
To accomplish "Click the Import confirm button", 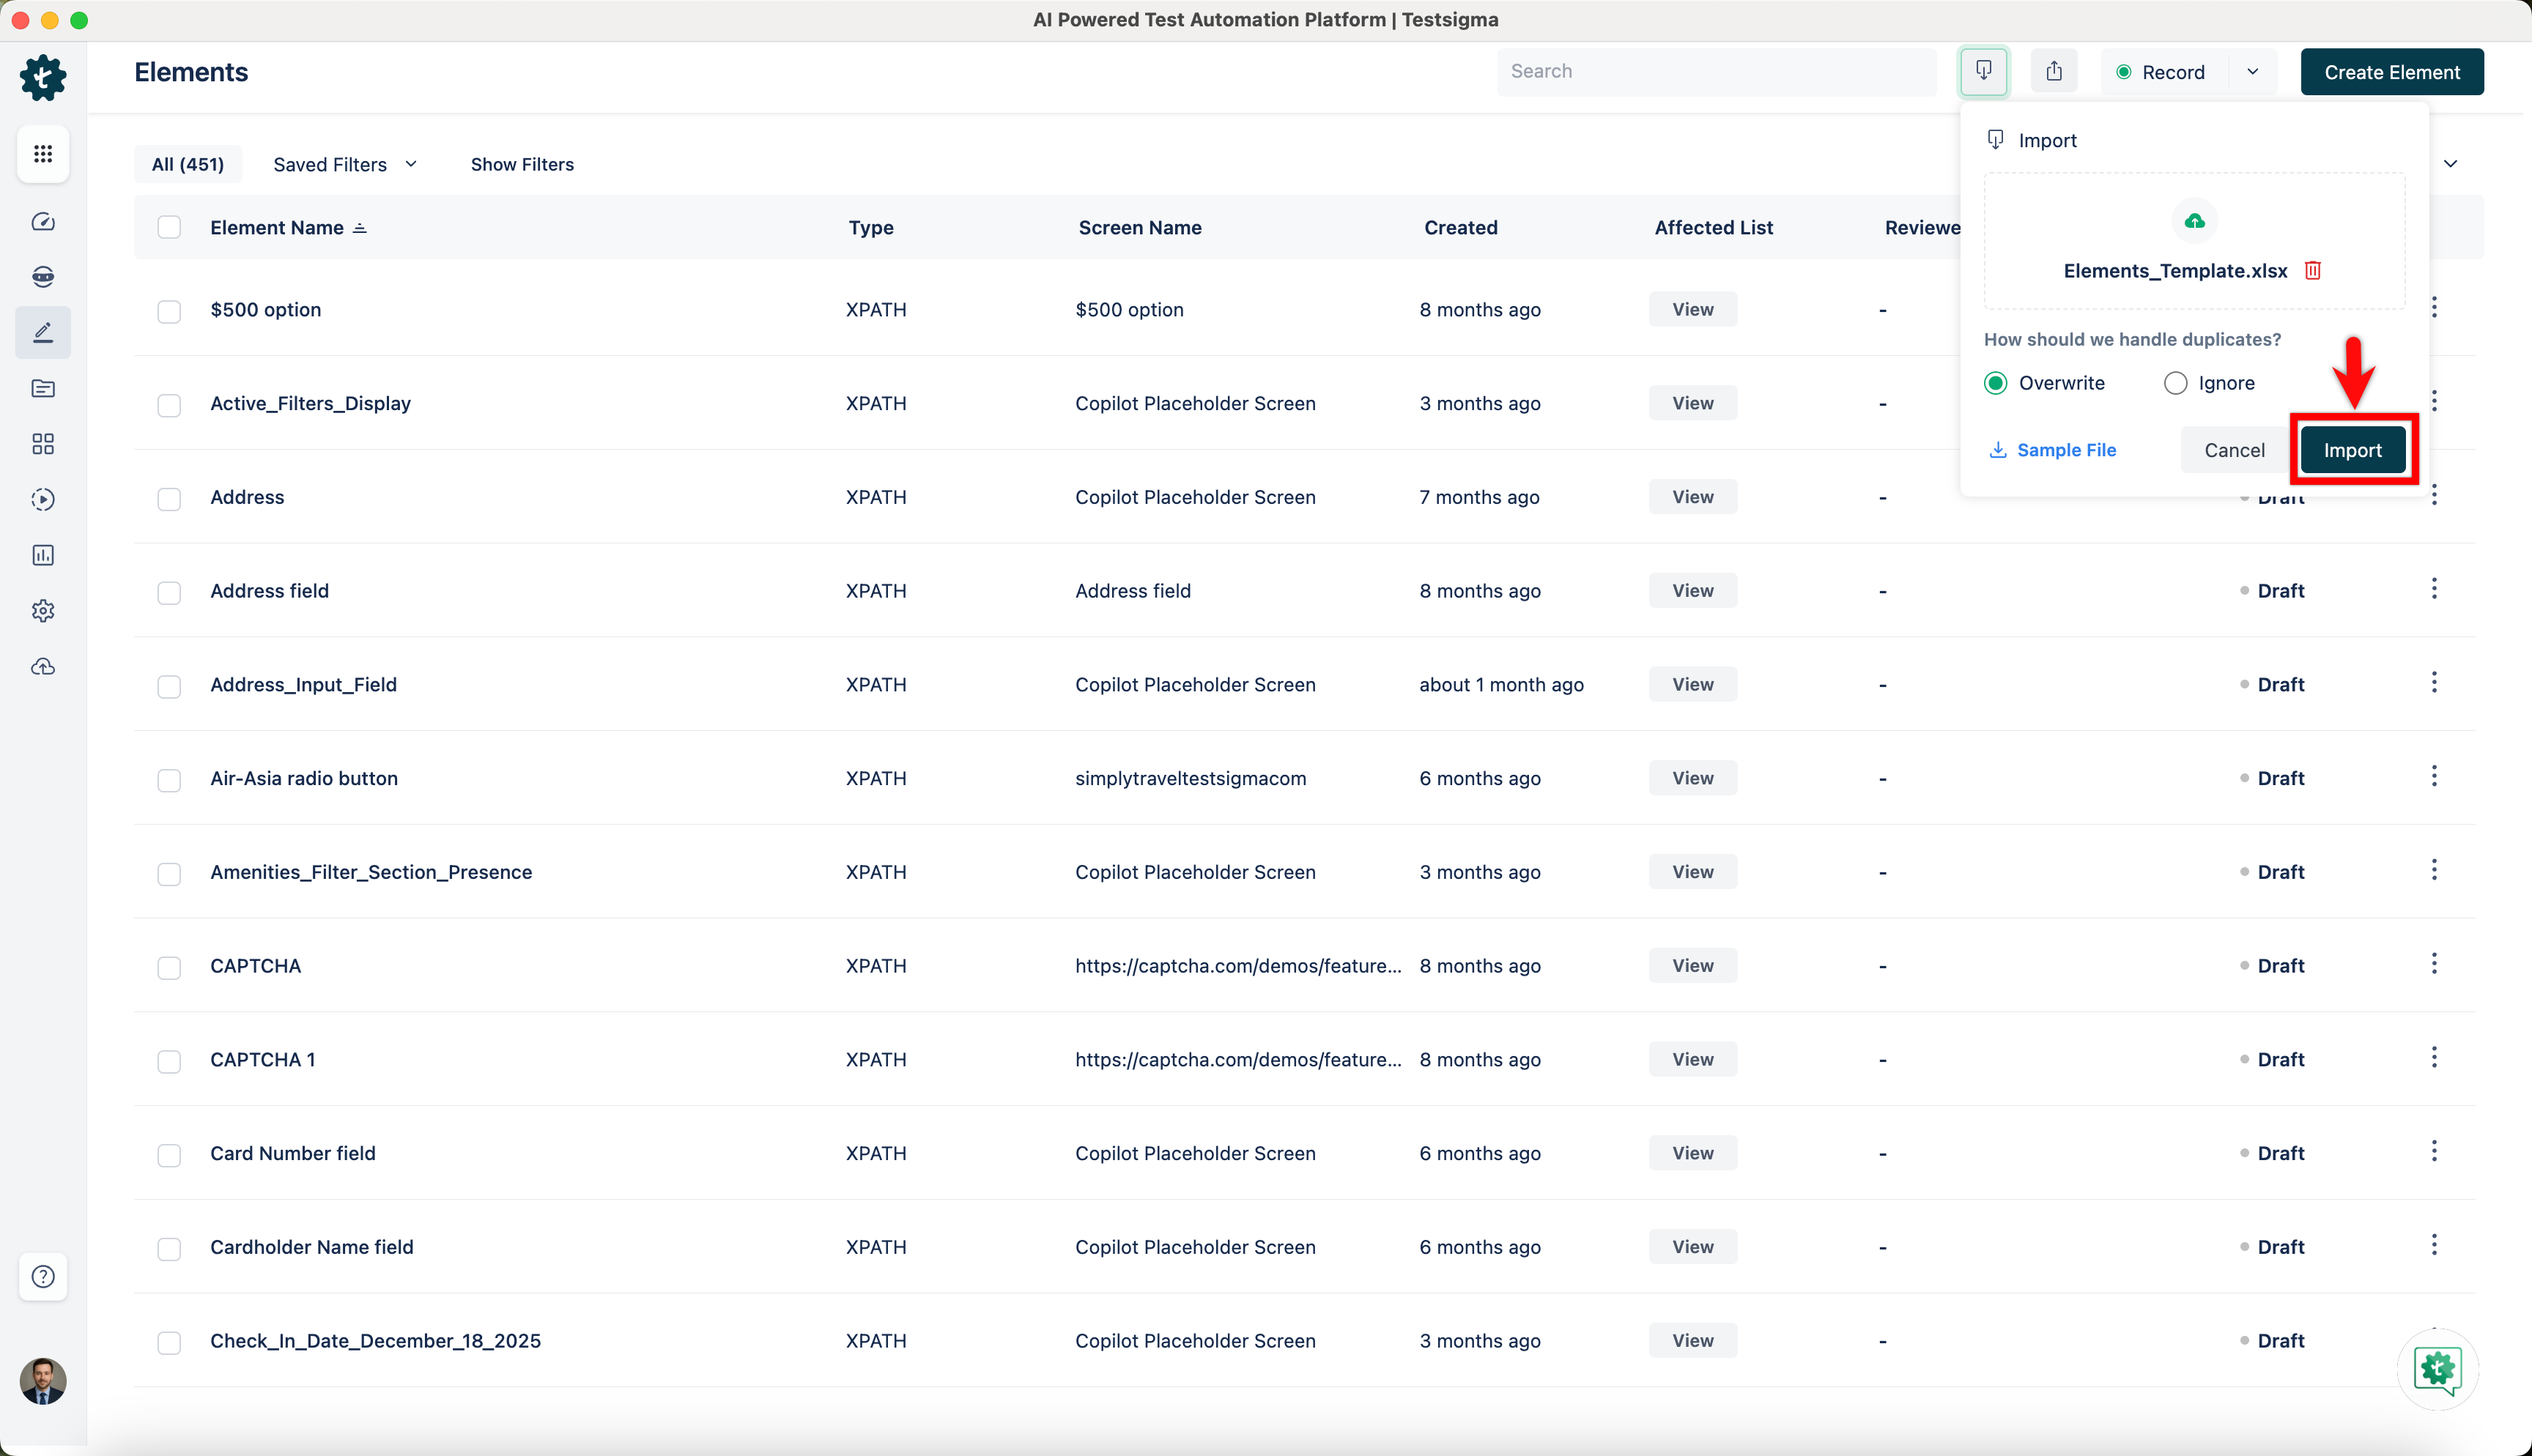I will point(2352,451).
